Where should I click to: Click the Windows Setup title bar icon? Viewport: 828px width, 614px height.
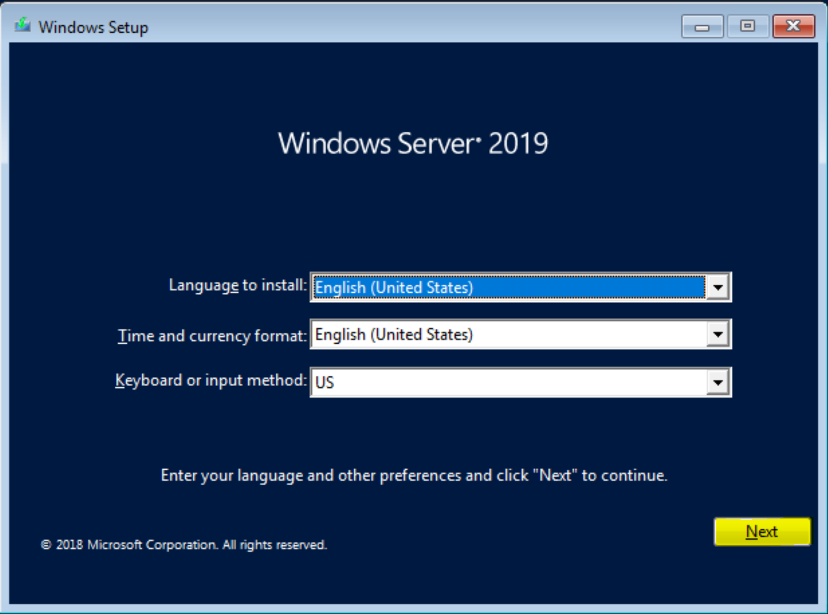pyautogui.click(x=22, y=25)
